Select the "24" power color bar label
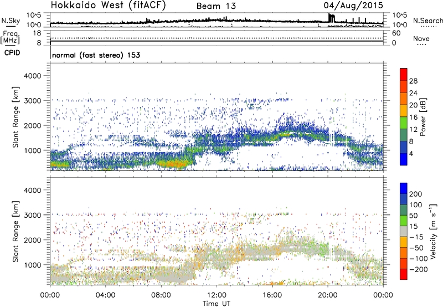 pos(413,93)
